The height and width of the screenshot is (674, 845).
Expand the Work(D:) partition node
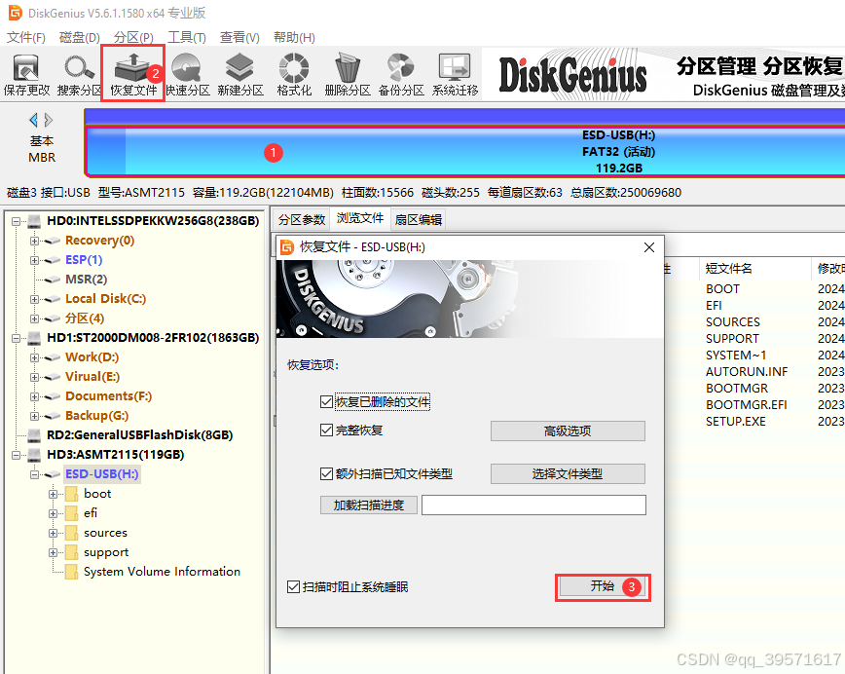(34, 357)
